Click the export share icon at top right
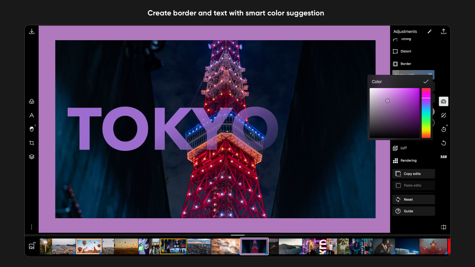The width and height of the screenshot is (475, 267). [x=444, y=31]
